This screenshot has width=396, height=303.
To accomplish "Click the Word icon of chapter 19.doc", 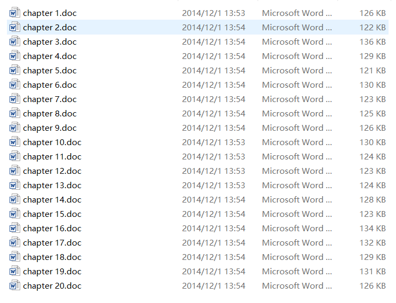I will (x=15, y=272).
